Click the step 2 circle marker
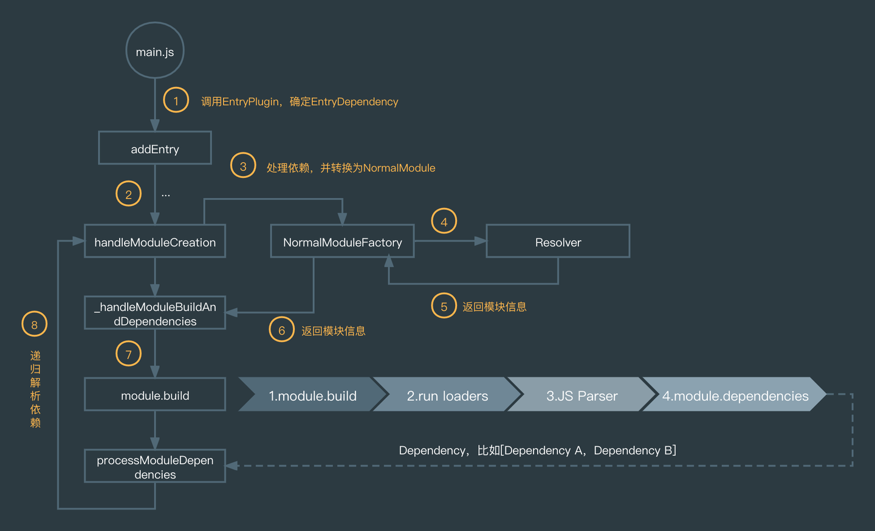 (x=128, y=194)
